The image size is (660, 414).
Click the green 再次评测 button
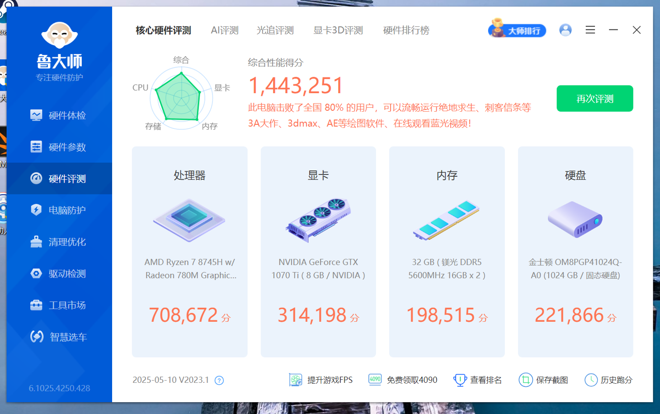[x=594, y=99]
